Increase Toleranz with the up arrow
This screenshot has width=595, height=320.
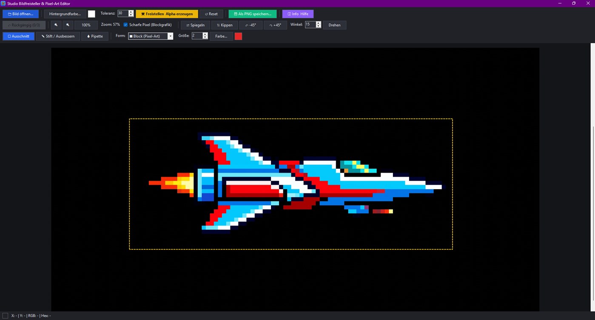click(x=131, y=12)
